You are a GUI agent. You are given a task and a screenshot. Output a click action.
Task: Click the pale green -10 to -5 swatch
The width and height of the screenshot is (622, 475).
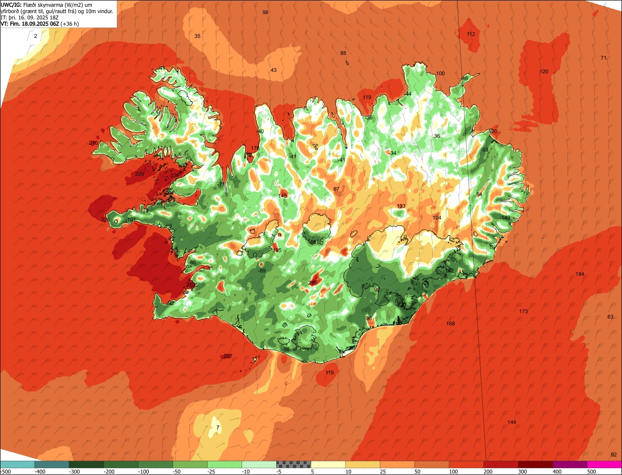click(x=259, y=464)
